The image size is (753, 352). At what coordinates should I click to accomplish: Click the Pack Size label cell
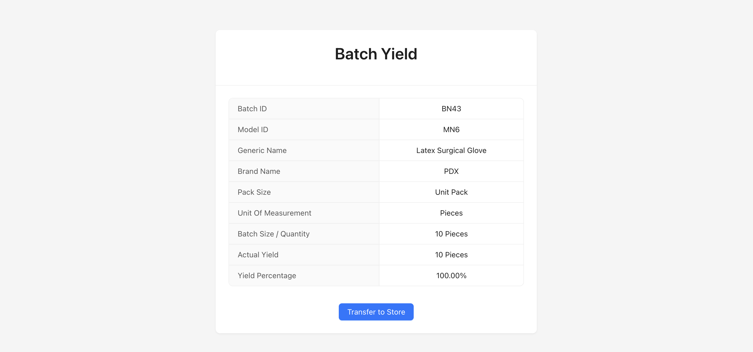[254, 192]
